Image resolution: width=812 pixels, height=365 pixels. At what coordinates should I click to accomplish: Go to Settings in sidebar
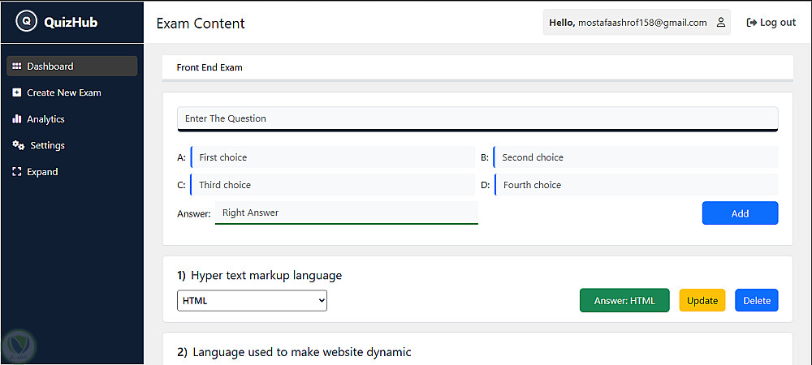click(x=47, y=145)
